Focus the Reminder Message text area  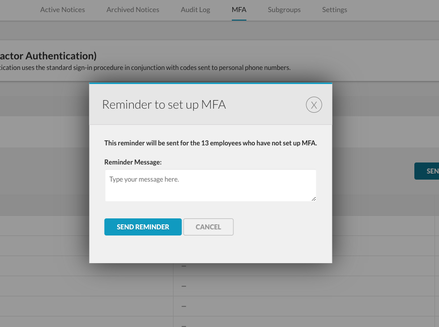click(x=211, y=185)
